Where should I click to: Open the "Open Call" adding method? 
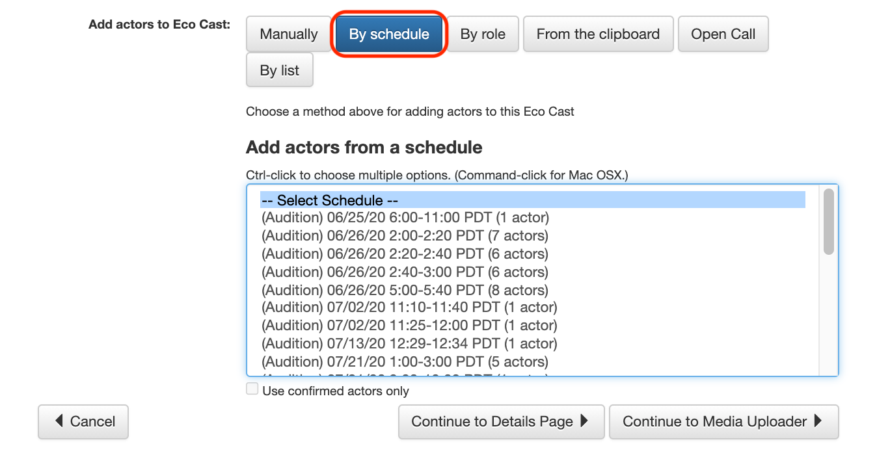(x=723, y=34)
